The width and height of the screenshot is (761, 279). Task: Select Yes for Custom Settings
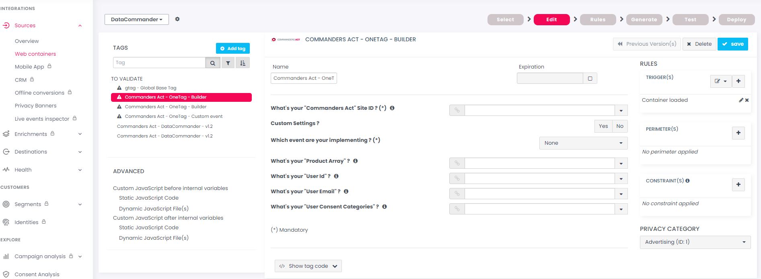(x=603, y=126)
